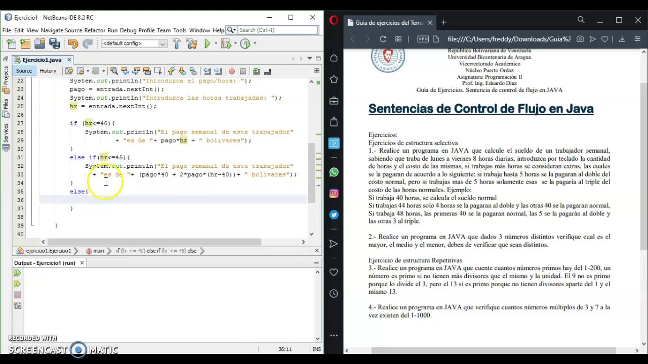Toggle rectangular selection mode
This screenshot has height=364, width=648.
[x=157, y=71]
